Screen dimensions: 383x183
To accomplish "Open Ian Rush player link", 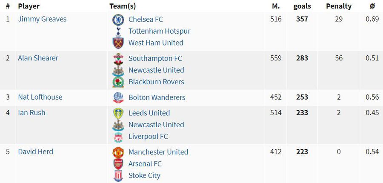I will 31,113.
